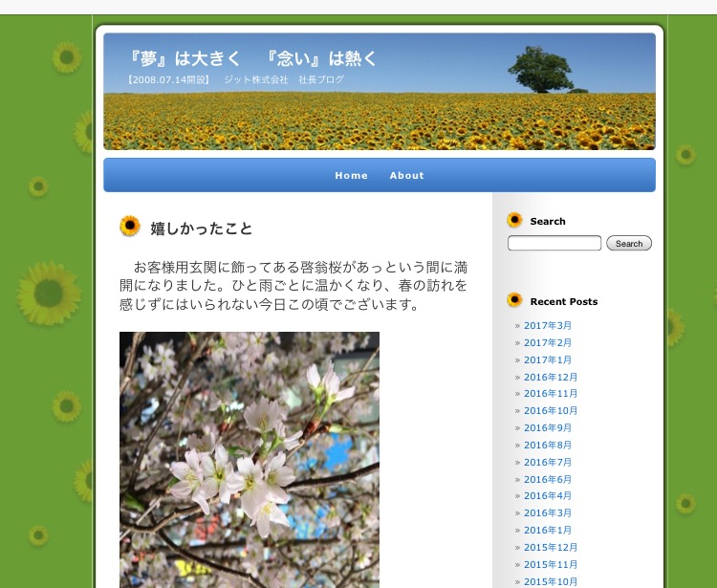Screen dimensions: 717x588
Task: Click the paragraph starting お客様用玄関に飾ってある
Action: click(x=293, y=286)
